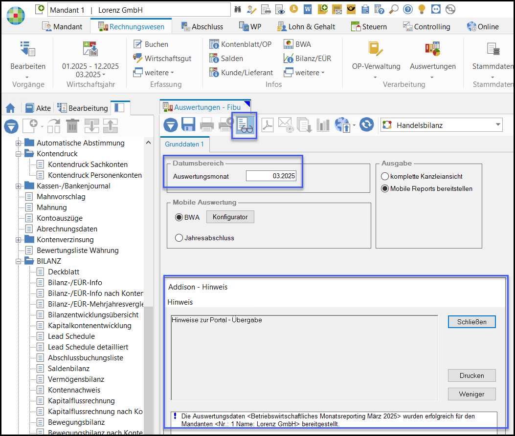
Task: Click the Auswertungsmonat date field
Action: coord(271,176)
